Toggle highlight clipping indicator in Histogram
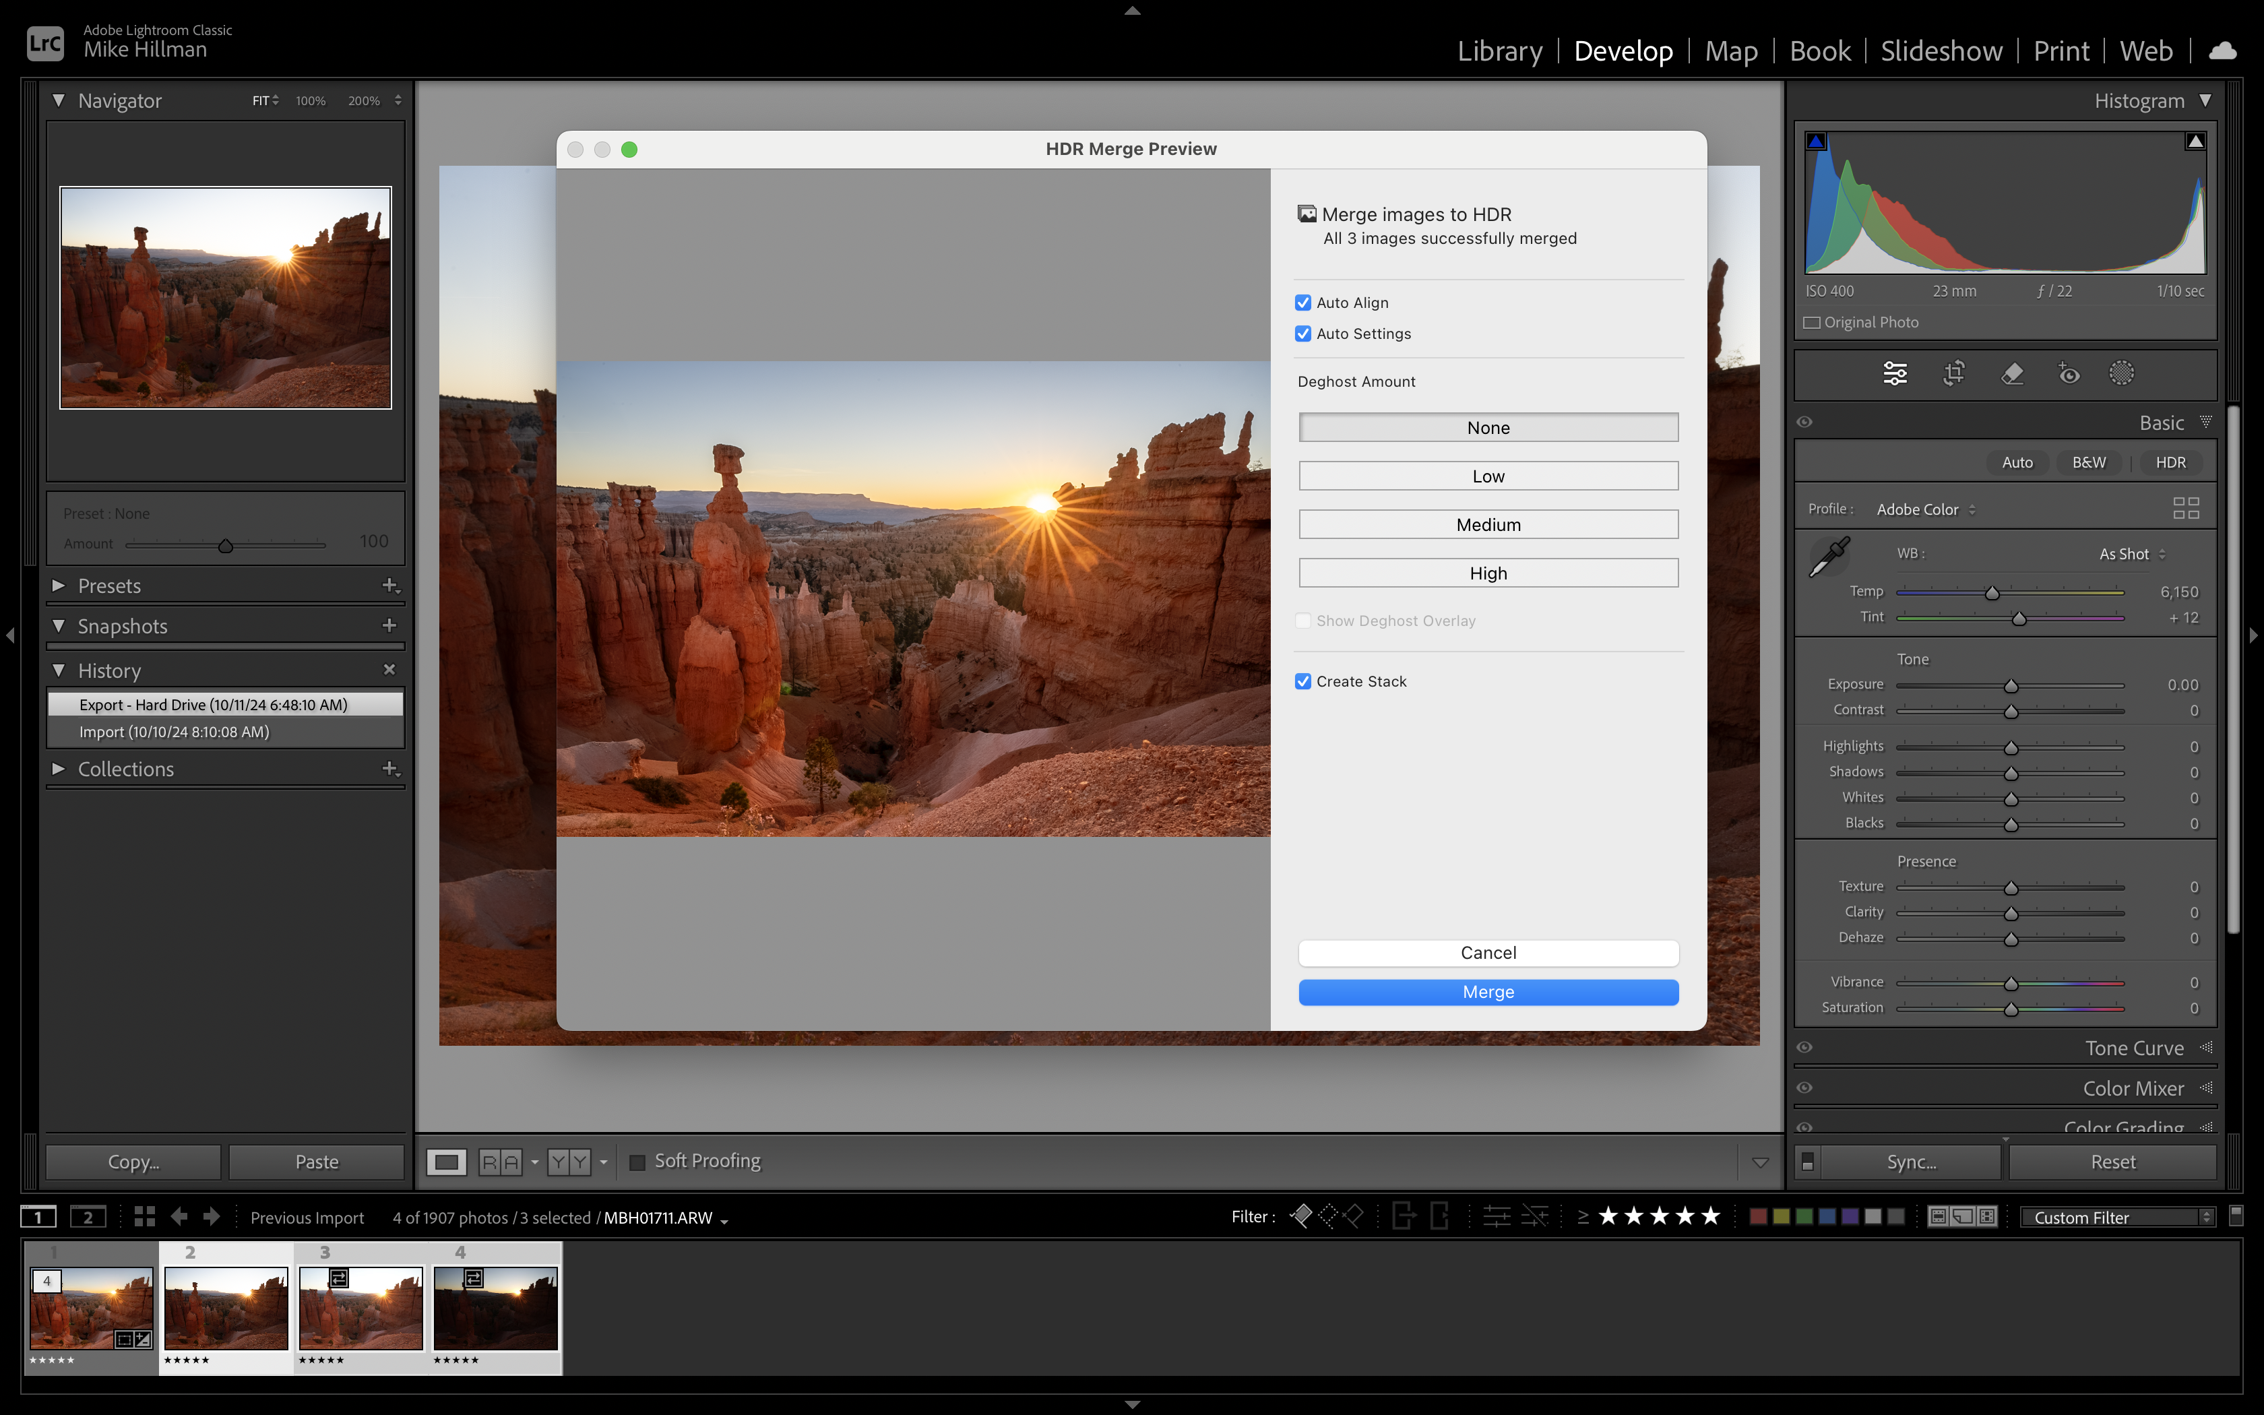The height and width of the screenshot is (1415, 2264). [2195, 141]
